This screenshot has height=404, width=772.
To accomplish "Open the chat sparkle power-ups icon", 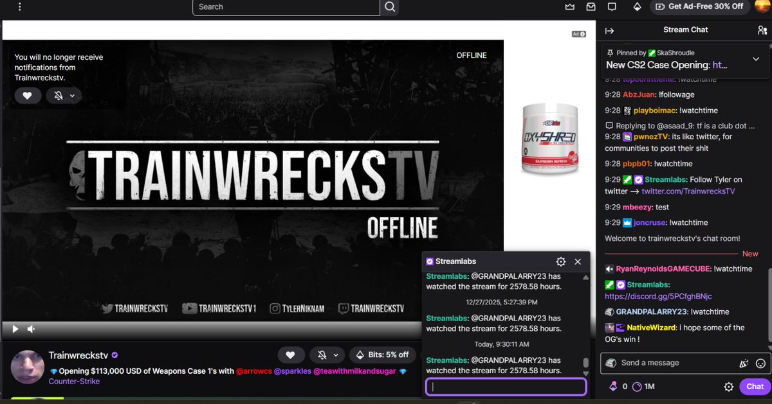I will coord(744,364).
